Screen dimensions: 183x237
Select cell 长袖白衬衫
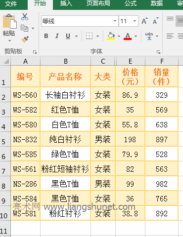(x=65, y=95)
